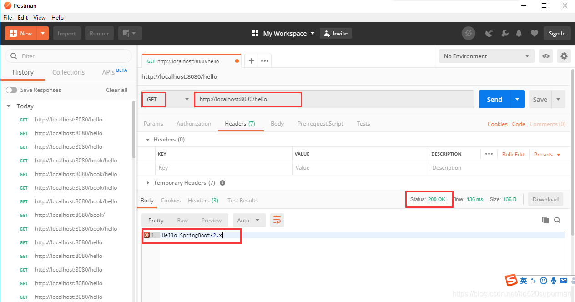Open the Presets dropdown
The width and height of the screenshot is (575, 302).
[547, 155]
